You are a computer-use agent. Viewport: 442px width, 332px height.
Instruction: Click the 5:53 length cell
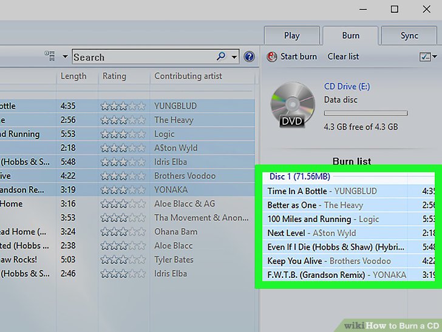coord(68,134)
